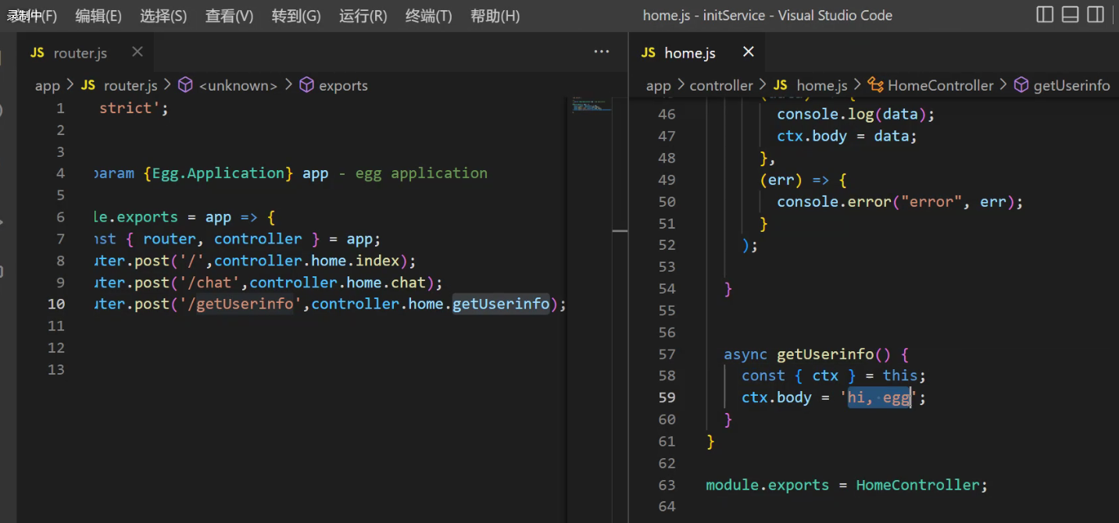The image size is (1119, 523).
Task: Close the home.js tab
Action: 749,52
